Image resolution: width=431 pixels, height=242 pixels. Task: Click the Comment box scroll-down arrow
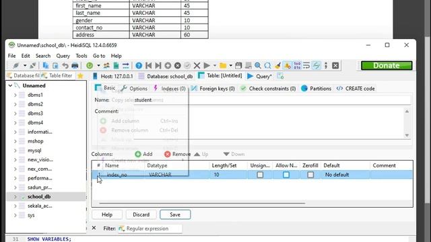click(x=407, y=135)
